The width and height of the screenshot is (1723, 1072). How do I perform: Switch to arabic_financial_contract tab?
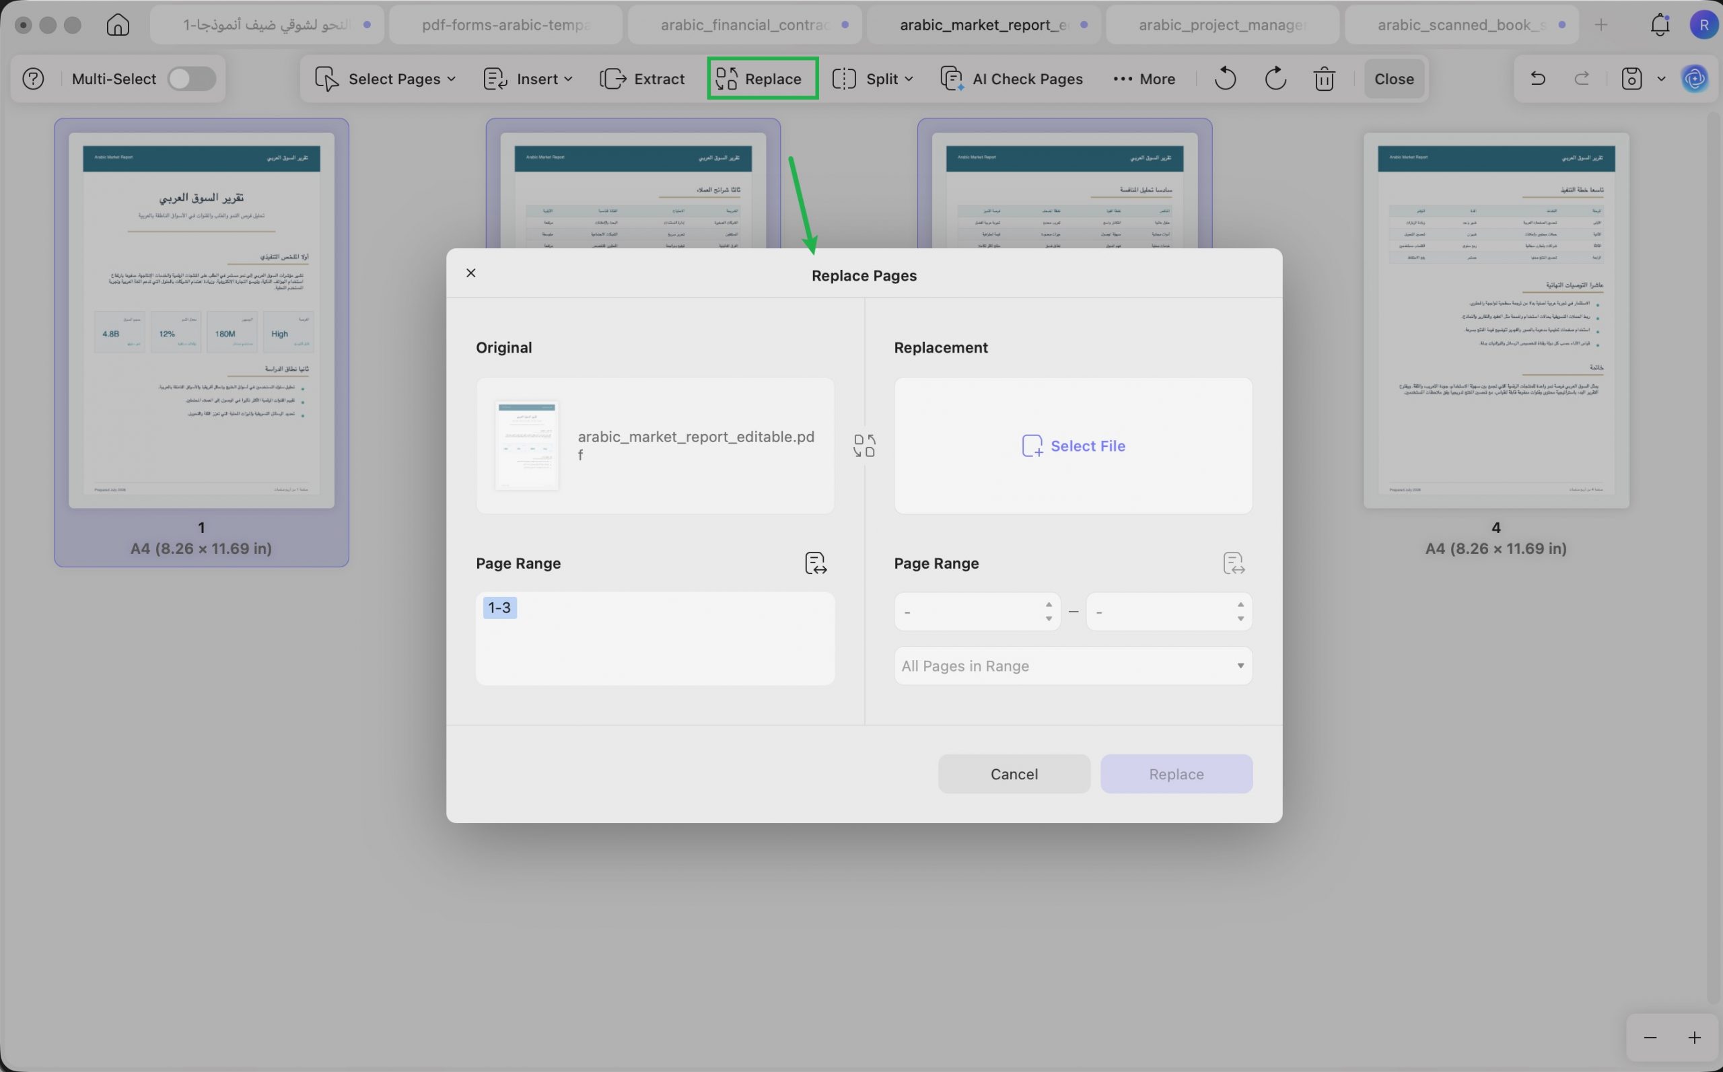coord(744,25)
